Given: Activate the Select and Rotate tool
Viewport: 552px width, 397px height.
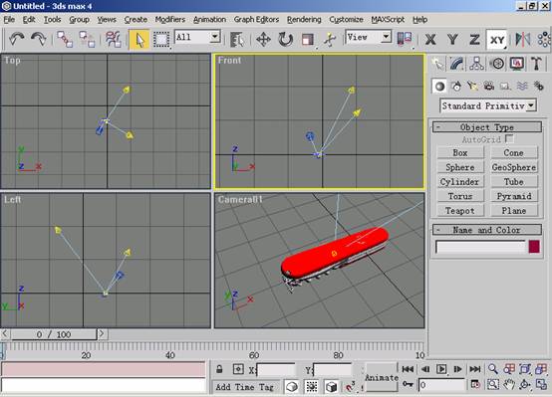Looking at the screenshot, I should 286,39.
